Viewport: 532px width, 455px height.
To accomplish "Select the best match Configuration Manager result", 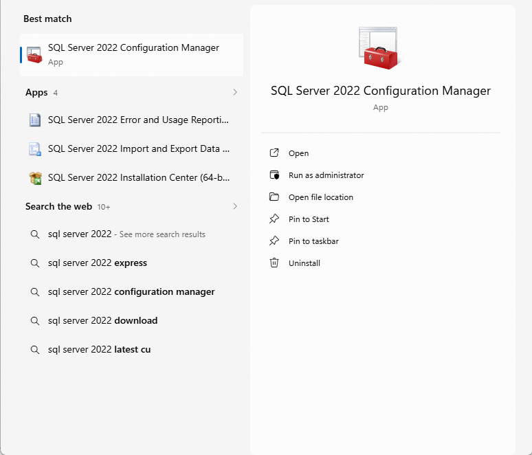I will (133, 54).
